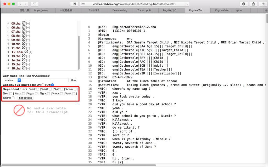This screenshot has width=268, height=167.
Task: Open the 11.cha transcript link
Action: click(16, 48)
